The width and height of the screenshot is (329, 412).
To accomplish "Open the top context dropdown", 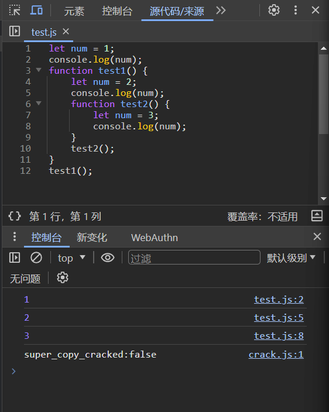I will pyautogui.click(x=71, y=258).
